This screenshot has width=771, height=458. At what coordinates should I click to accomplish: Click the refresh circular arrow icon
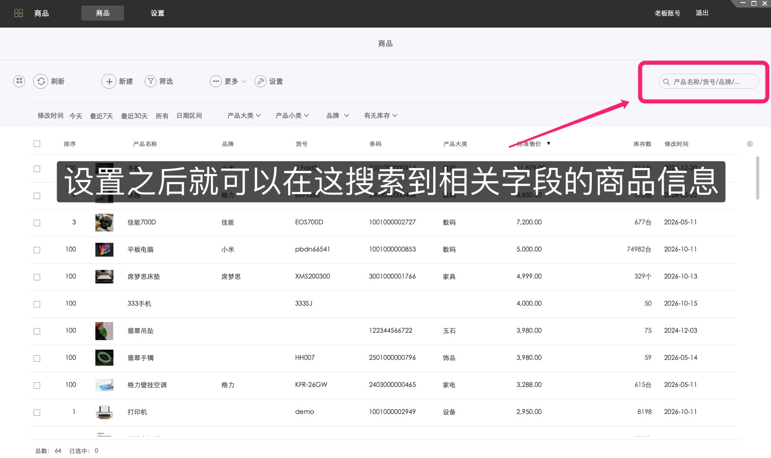(x=41, y=81)
